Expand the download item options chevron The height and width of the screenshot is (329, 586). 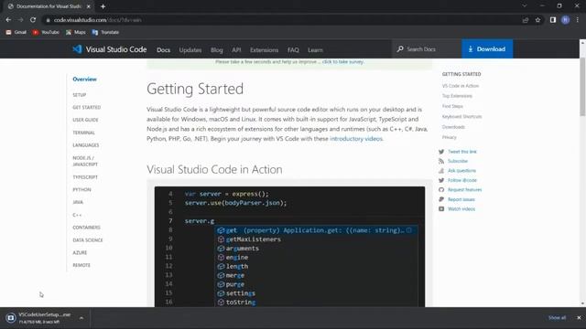click(x=81, y=318)
